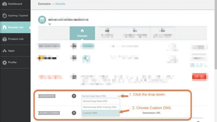Click the Domain List house icon
This screenshot has height=122, width=217.
coord(4,27)
